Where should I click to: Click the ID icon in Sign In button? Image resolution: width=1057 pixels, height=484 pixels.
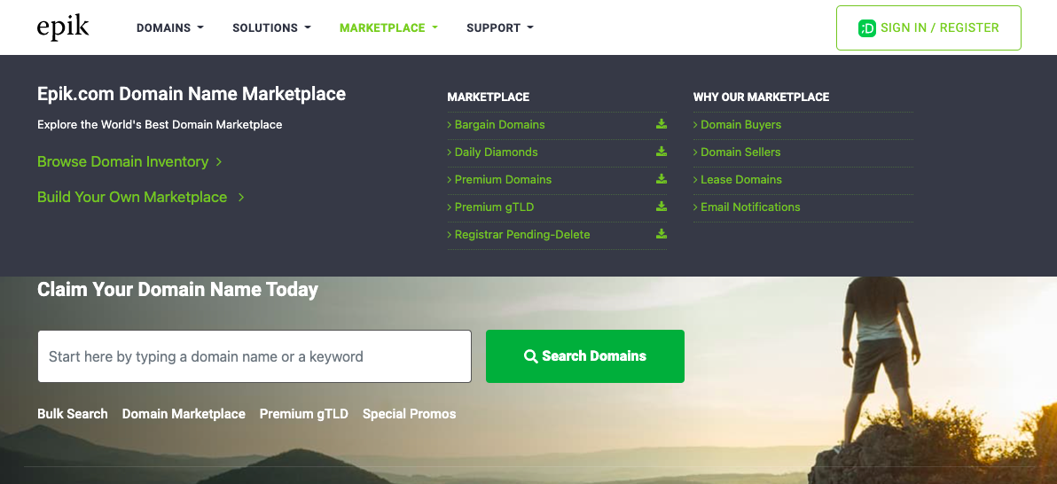click(867, 28)
